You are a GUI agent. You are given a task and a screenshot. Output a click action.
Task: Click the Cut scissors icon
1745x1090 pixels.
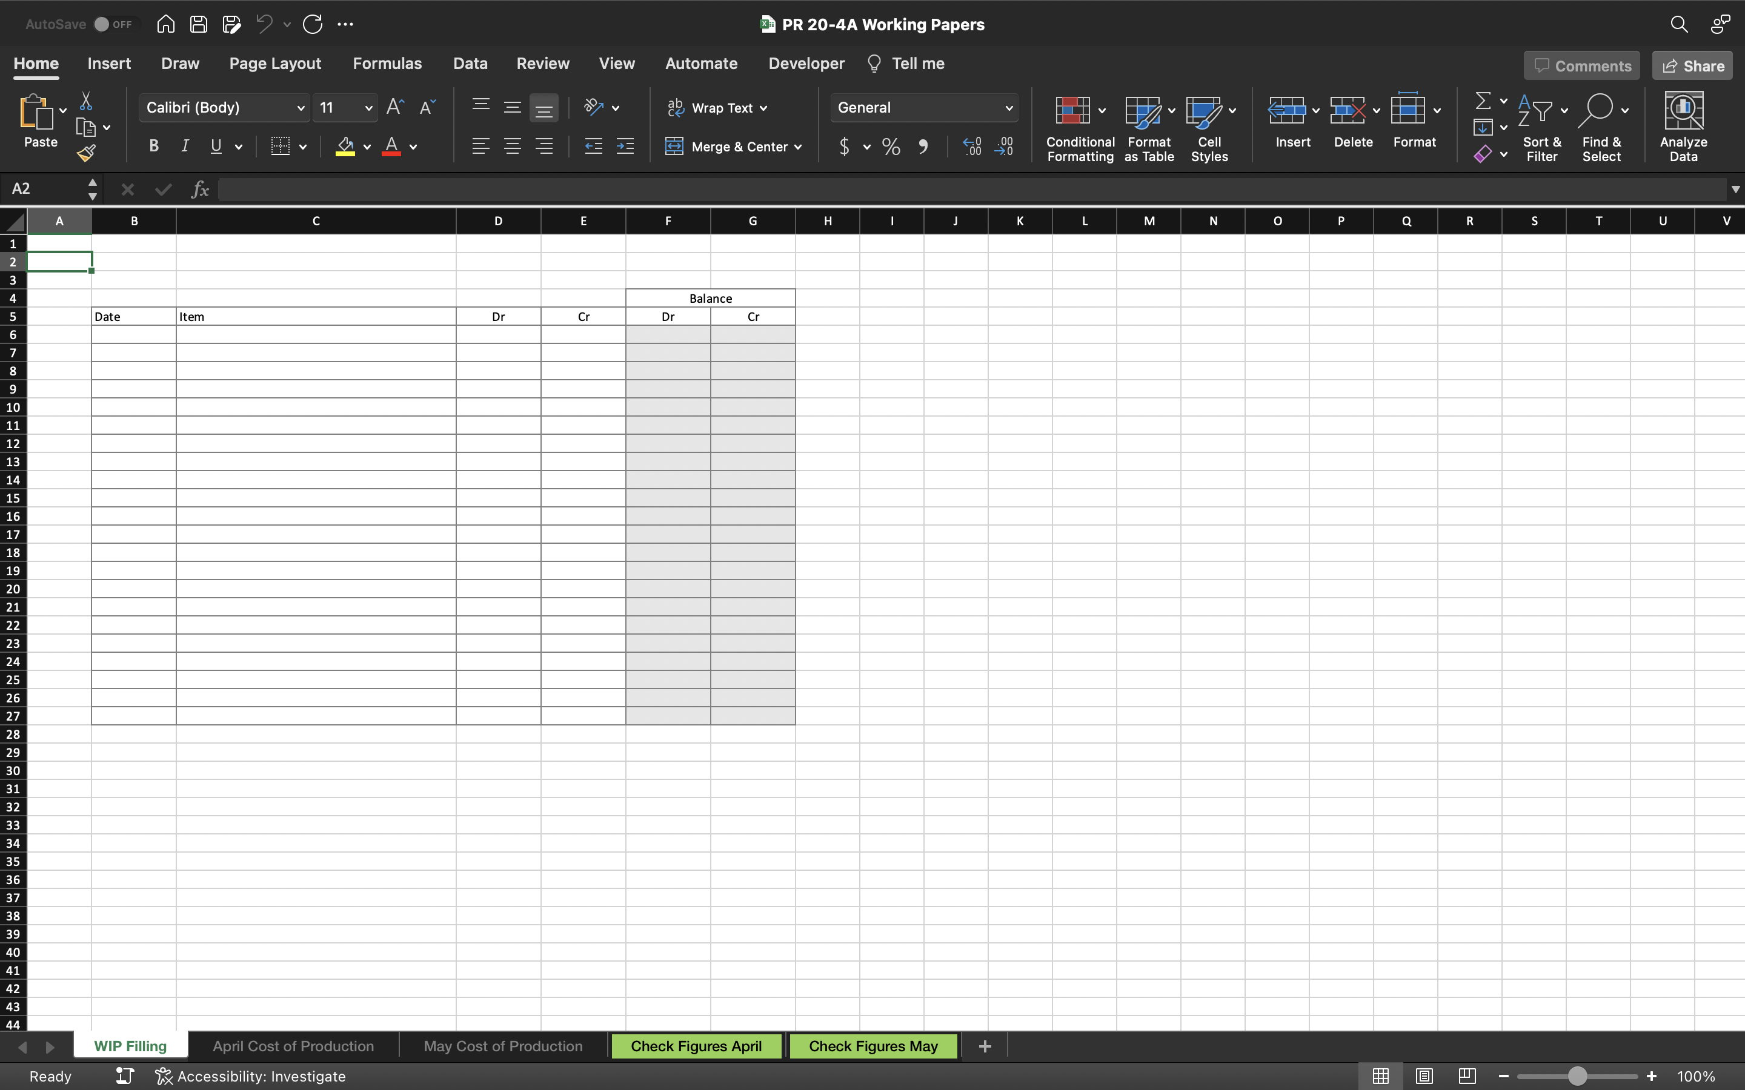click(86, 101)
